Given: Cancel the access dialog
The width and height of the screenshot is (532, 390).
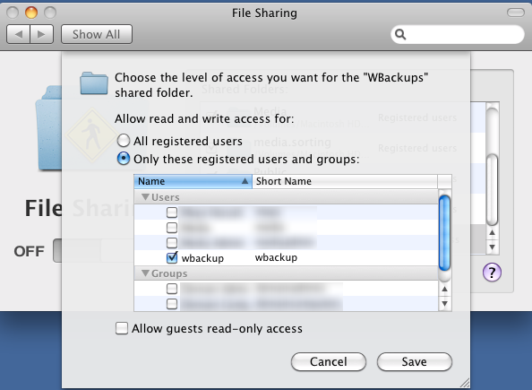Looking at the screenshot, I should [329, 362].
